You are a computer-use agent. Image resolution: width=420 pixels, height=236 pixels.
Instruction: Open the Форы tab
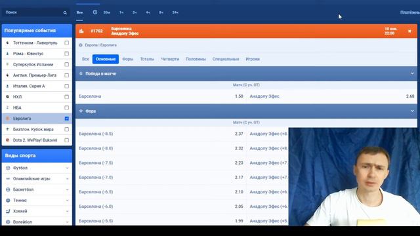(x=128, y=59)
